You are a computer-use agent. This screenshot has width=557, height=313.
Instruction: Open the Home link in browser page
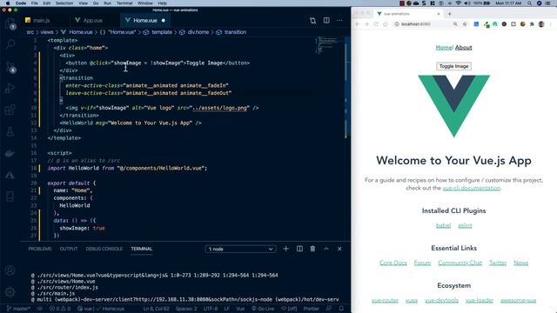pyautogui.click(x=444, y=48)
